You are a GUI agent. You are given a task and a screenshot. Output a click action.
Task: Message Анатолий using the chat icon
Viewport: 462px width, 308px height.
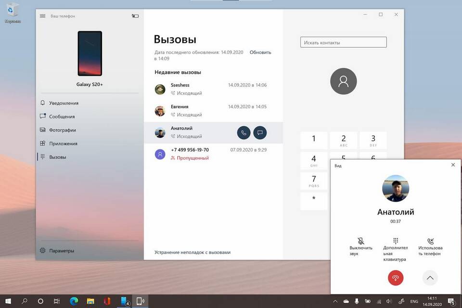pyautogui.click(x=260, y=133)
